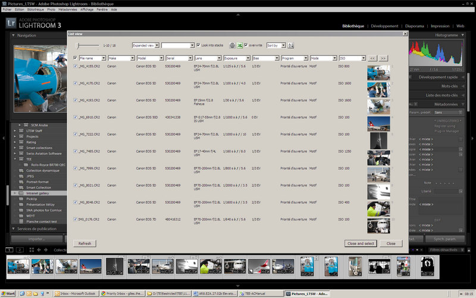Screen dimensions: 476x298
Task: Open the Rolls-Royce BR700 QEC collection
Action: pos(48,165)
